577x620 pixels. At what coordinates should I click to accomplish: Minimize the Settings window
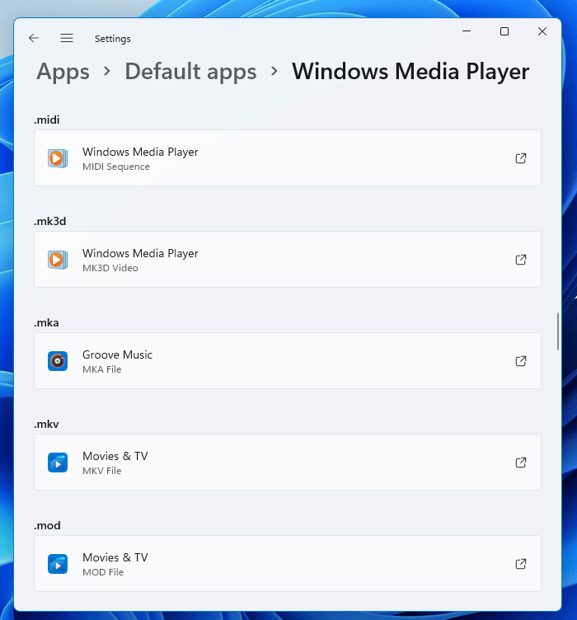click(467, 31)
